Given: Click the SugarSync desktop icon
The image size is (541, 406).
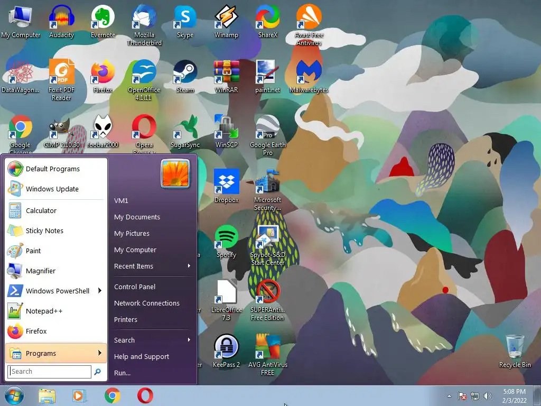Looking at the screenshot, I should point(185,131).
